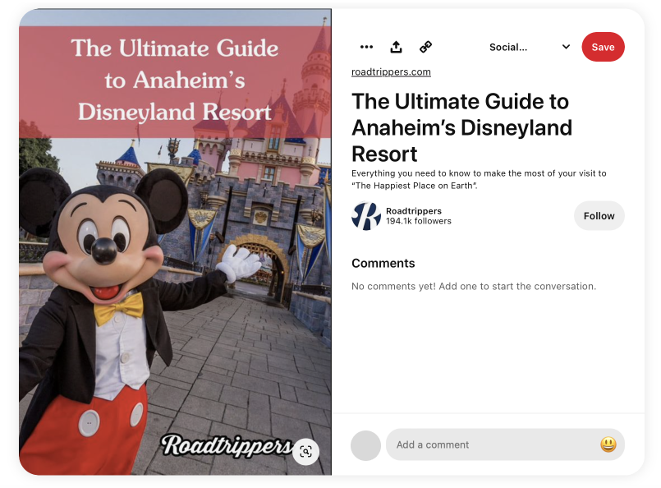Click the visual search lens icon on image
Screen dimensions: 661x488
tap(305, 452)
